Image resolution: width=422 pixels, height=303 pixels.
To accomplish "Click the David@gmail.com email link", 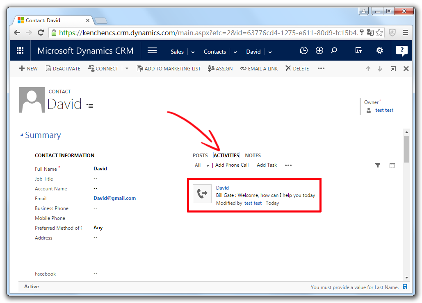I will point(115,198).
